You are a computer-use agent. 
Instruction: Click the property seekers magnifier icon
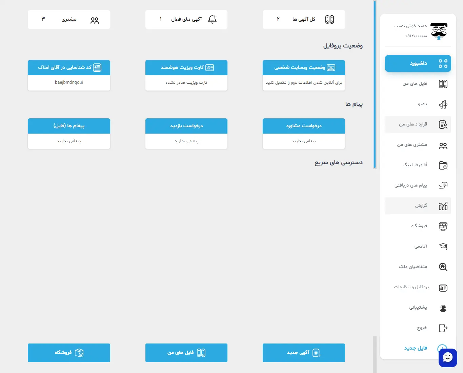pyautogui.click(x=443, y=267)
